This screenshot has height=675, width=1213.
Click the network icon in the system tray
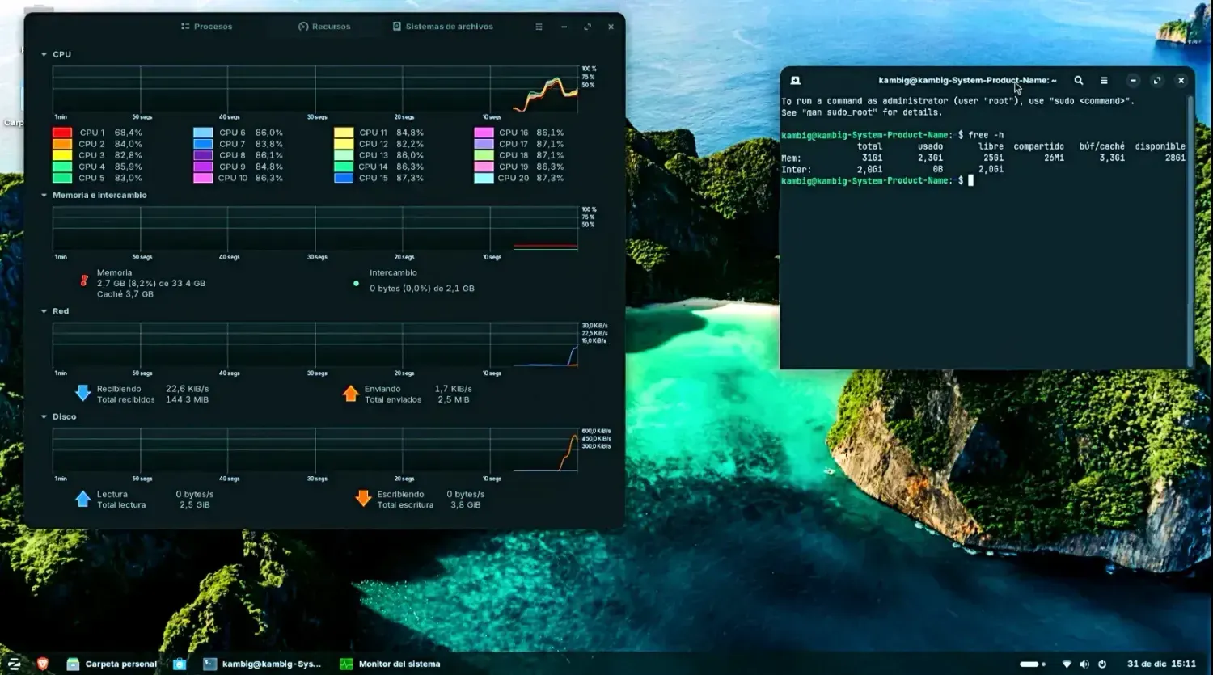point(1067,663)
